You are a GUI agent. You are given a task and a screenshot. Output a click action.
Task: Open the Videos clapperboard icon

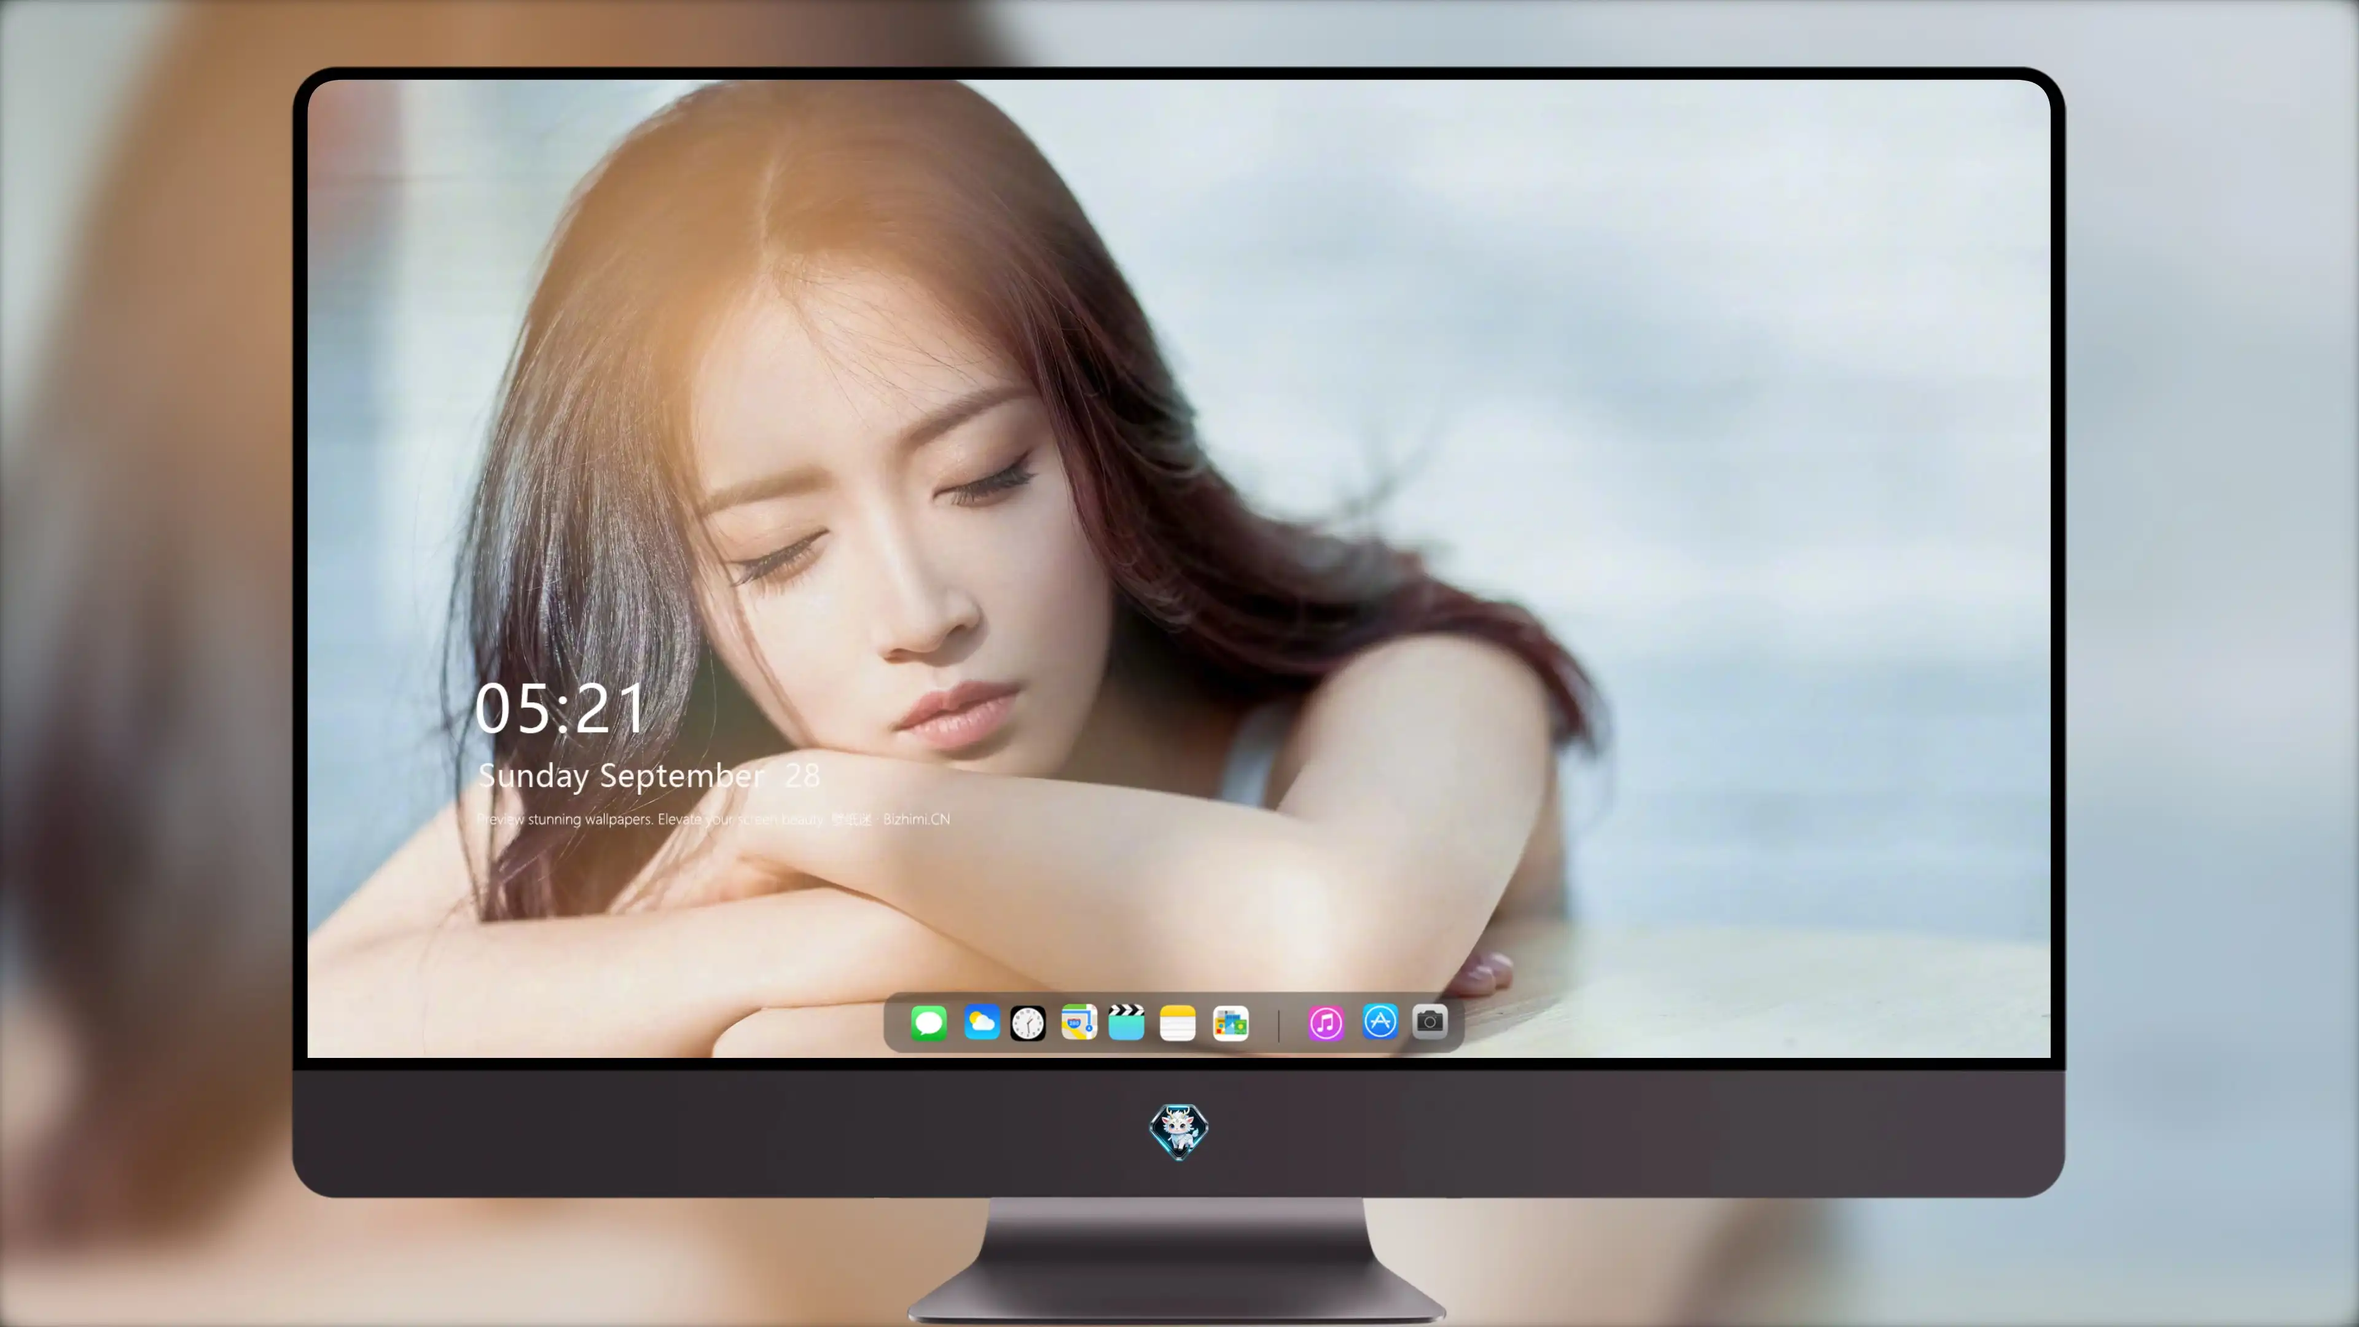[1127, 1022]
